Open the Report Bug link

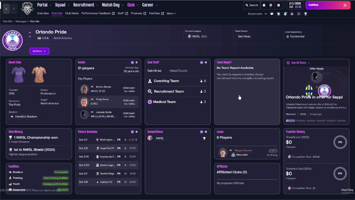[347, 190]
